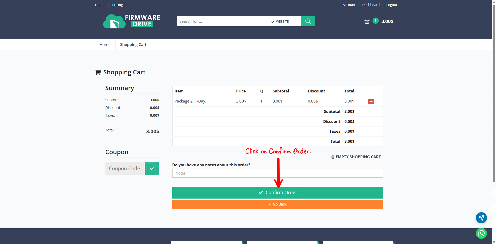496x244 pixels.
Task: Click the cart item count badge
Action: click(x=376, y=21)
